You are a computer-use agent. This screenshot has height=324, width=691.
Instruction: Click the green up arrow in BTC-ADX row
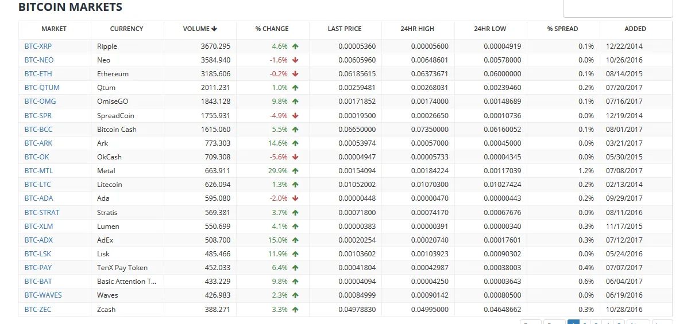[x=295, y=240]
